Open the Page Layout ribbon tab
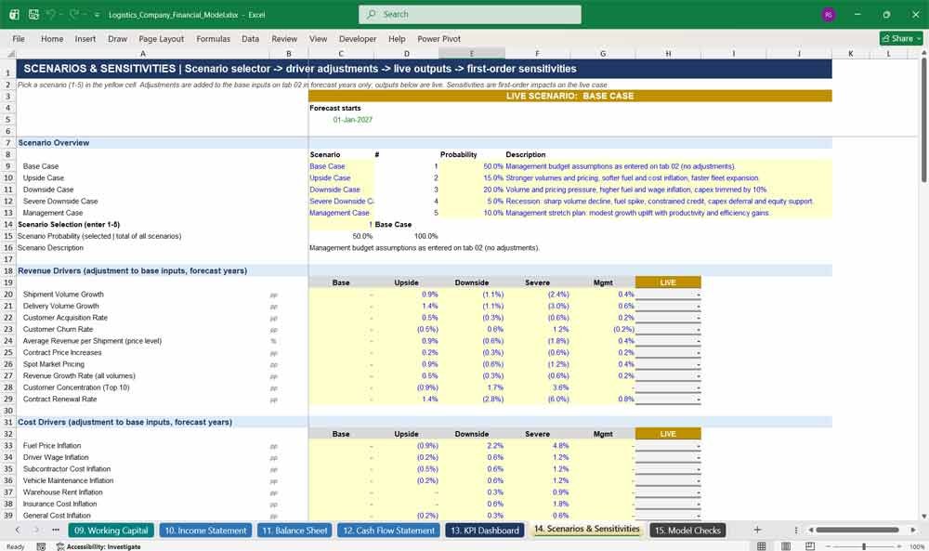Image resolution: width=929 pixels, height=551 pixels. pos(161,38)
